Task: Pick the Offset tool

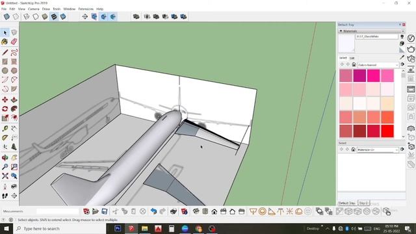Action: [14, 118]
